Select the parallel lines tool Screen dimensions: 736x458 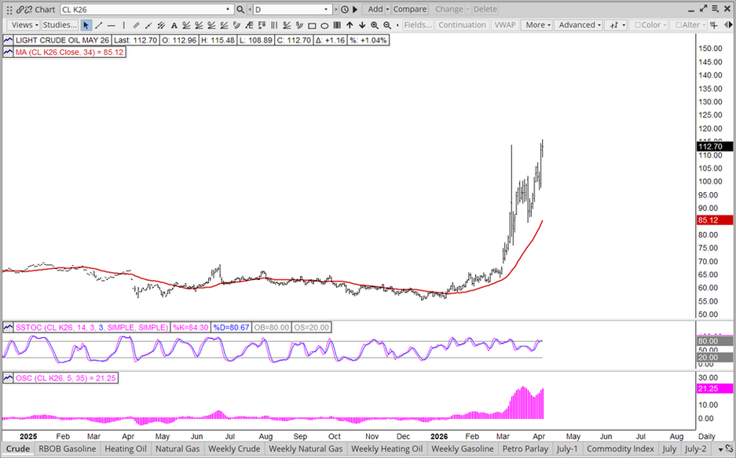coord(136,25)
